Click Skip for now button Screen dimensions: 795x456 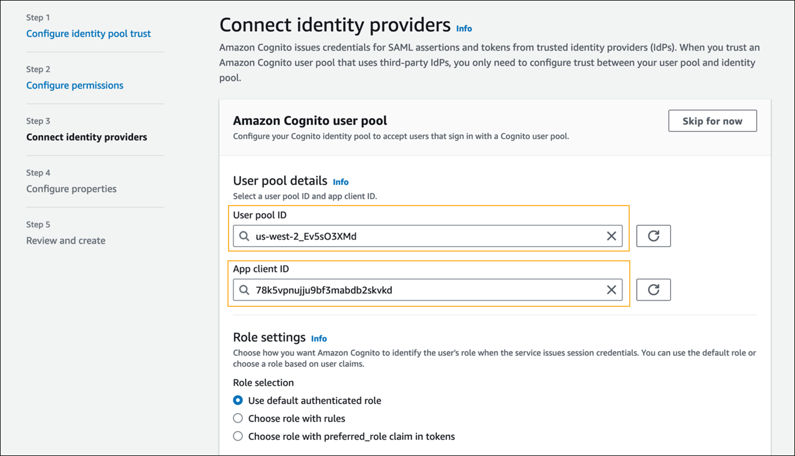[713, 121]
